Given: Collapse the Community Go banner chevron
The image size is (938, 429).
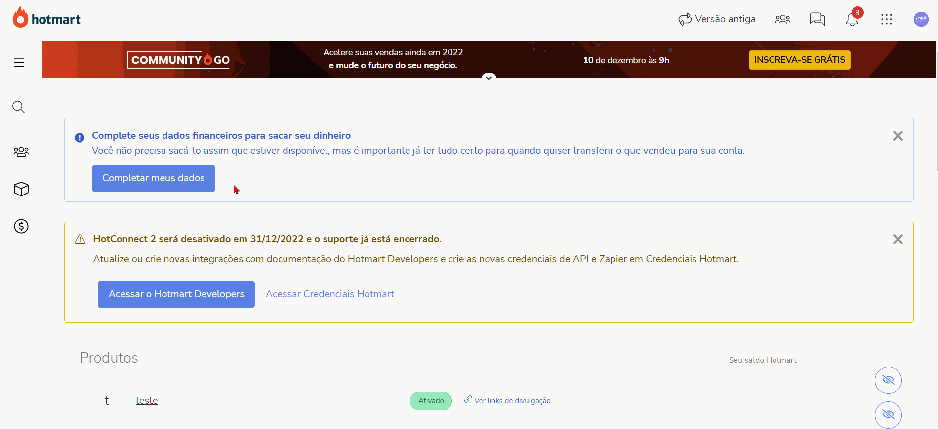Looking at the screenshot, I should 489,78.
